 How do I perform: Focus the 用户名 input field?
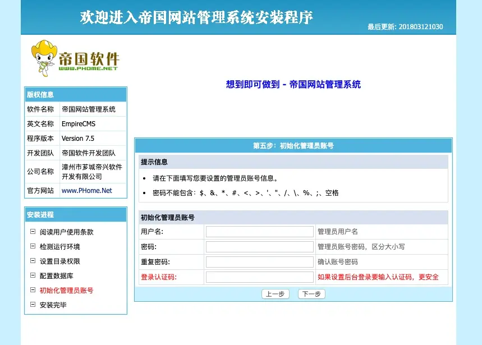259,232
